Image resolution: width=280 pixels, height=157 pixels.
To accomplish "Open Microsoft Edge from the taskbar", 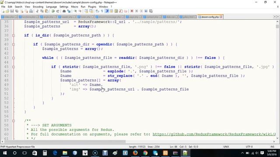I will point(55,153).
